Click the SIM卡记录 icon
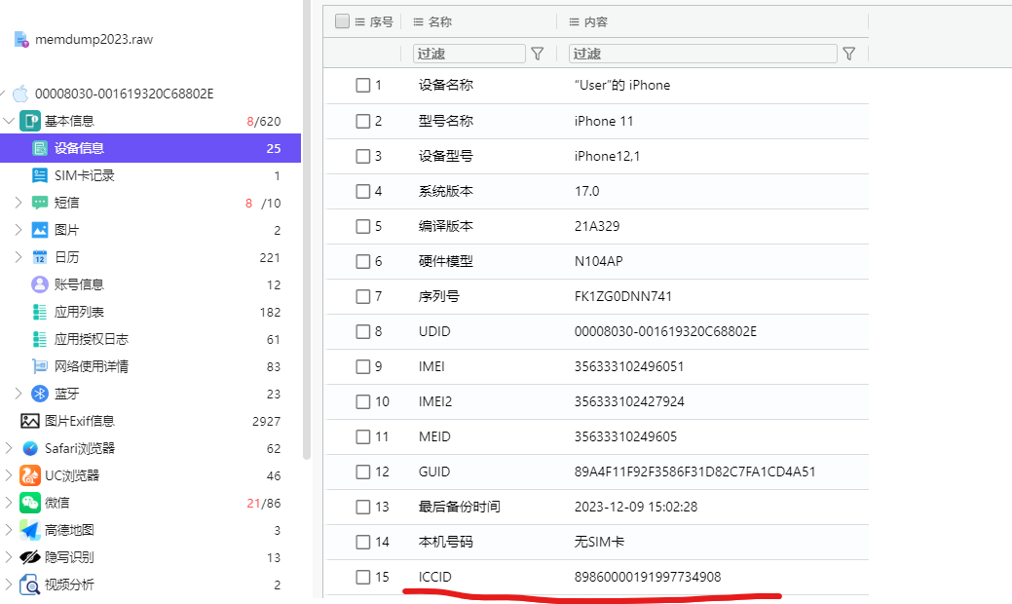The height and width of the screenshot is (604, 1012). pyautogui.click(x=40, y=175)
